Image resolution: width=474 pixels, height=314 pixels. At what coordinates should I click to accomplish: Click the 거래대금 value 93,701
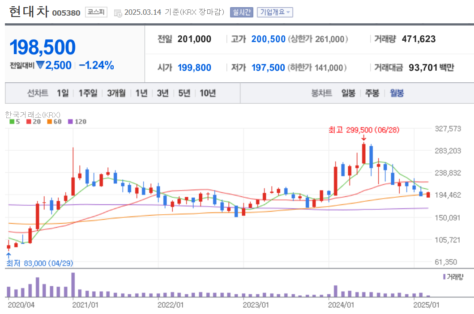pos(423,68)
